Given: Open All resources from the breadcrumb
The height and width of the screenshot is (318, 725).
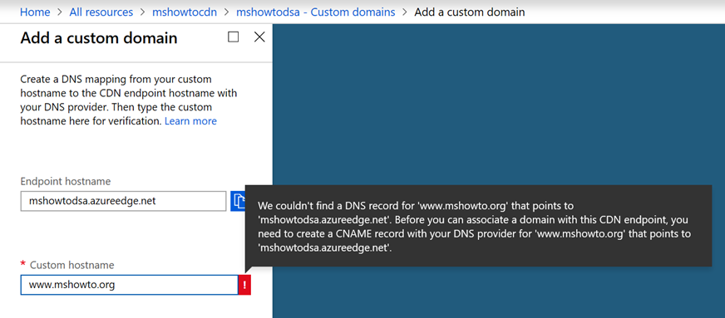Looking at the screenshot, I should tap(101, 12).
